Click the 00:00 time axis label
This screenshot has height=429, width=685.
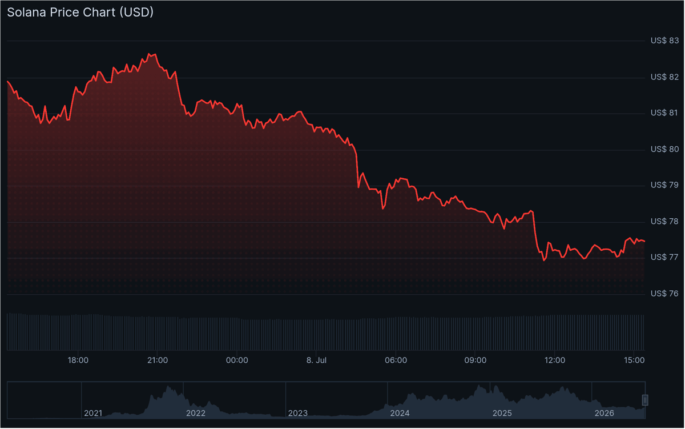(237, 360)
